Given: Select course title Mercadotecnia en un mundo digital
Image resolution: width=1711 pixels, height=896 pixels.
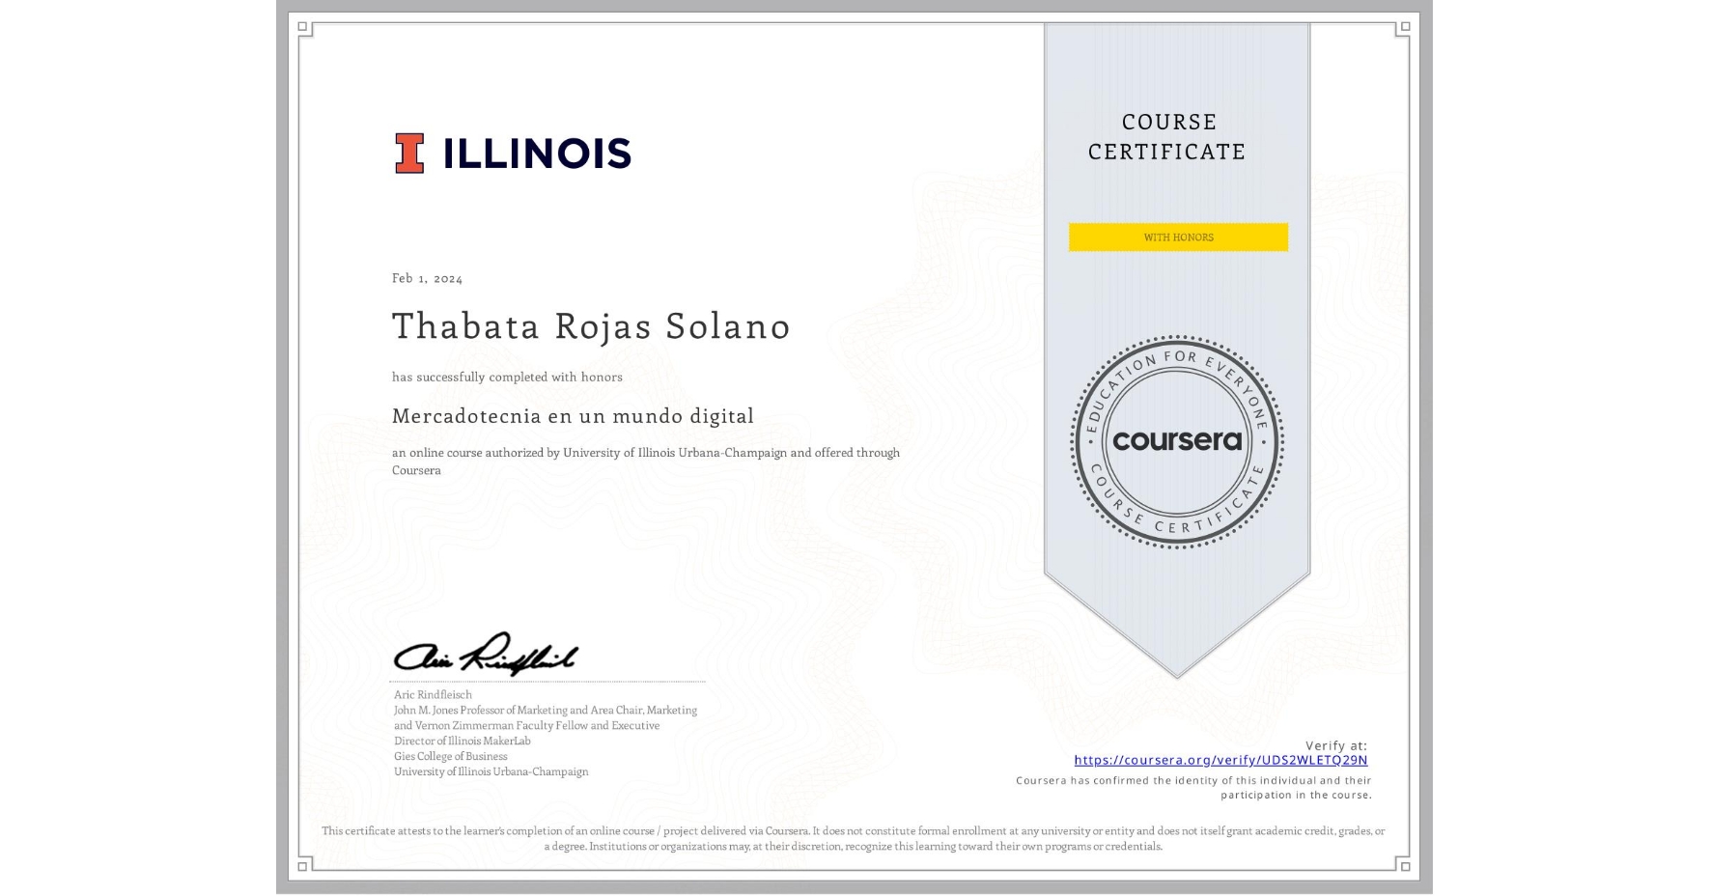Looking at the screenshot, I should click(573, 416).
